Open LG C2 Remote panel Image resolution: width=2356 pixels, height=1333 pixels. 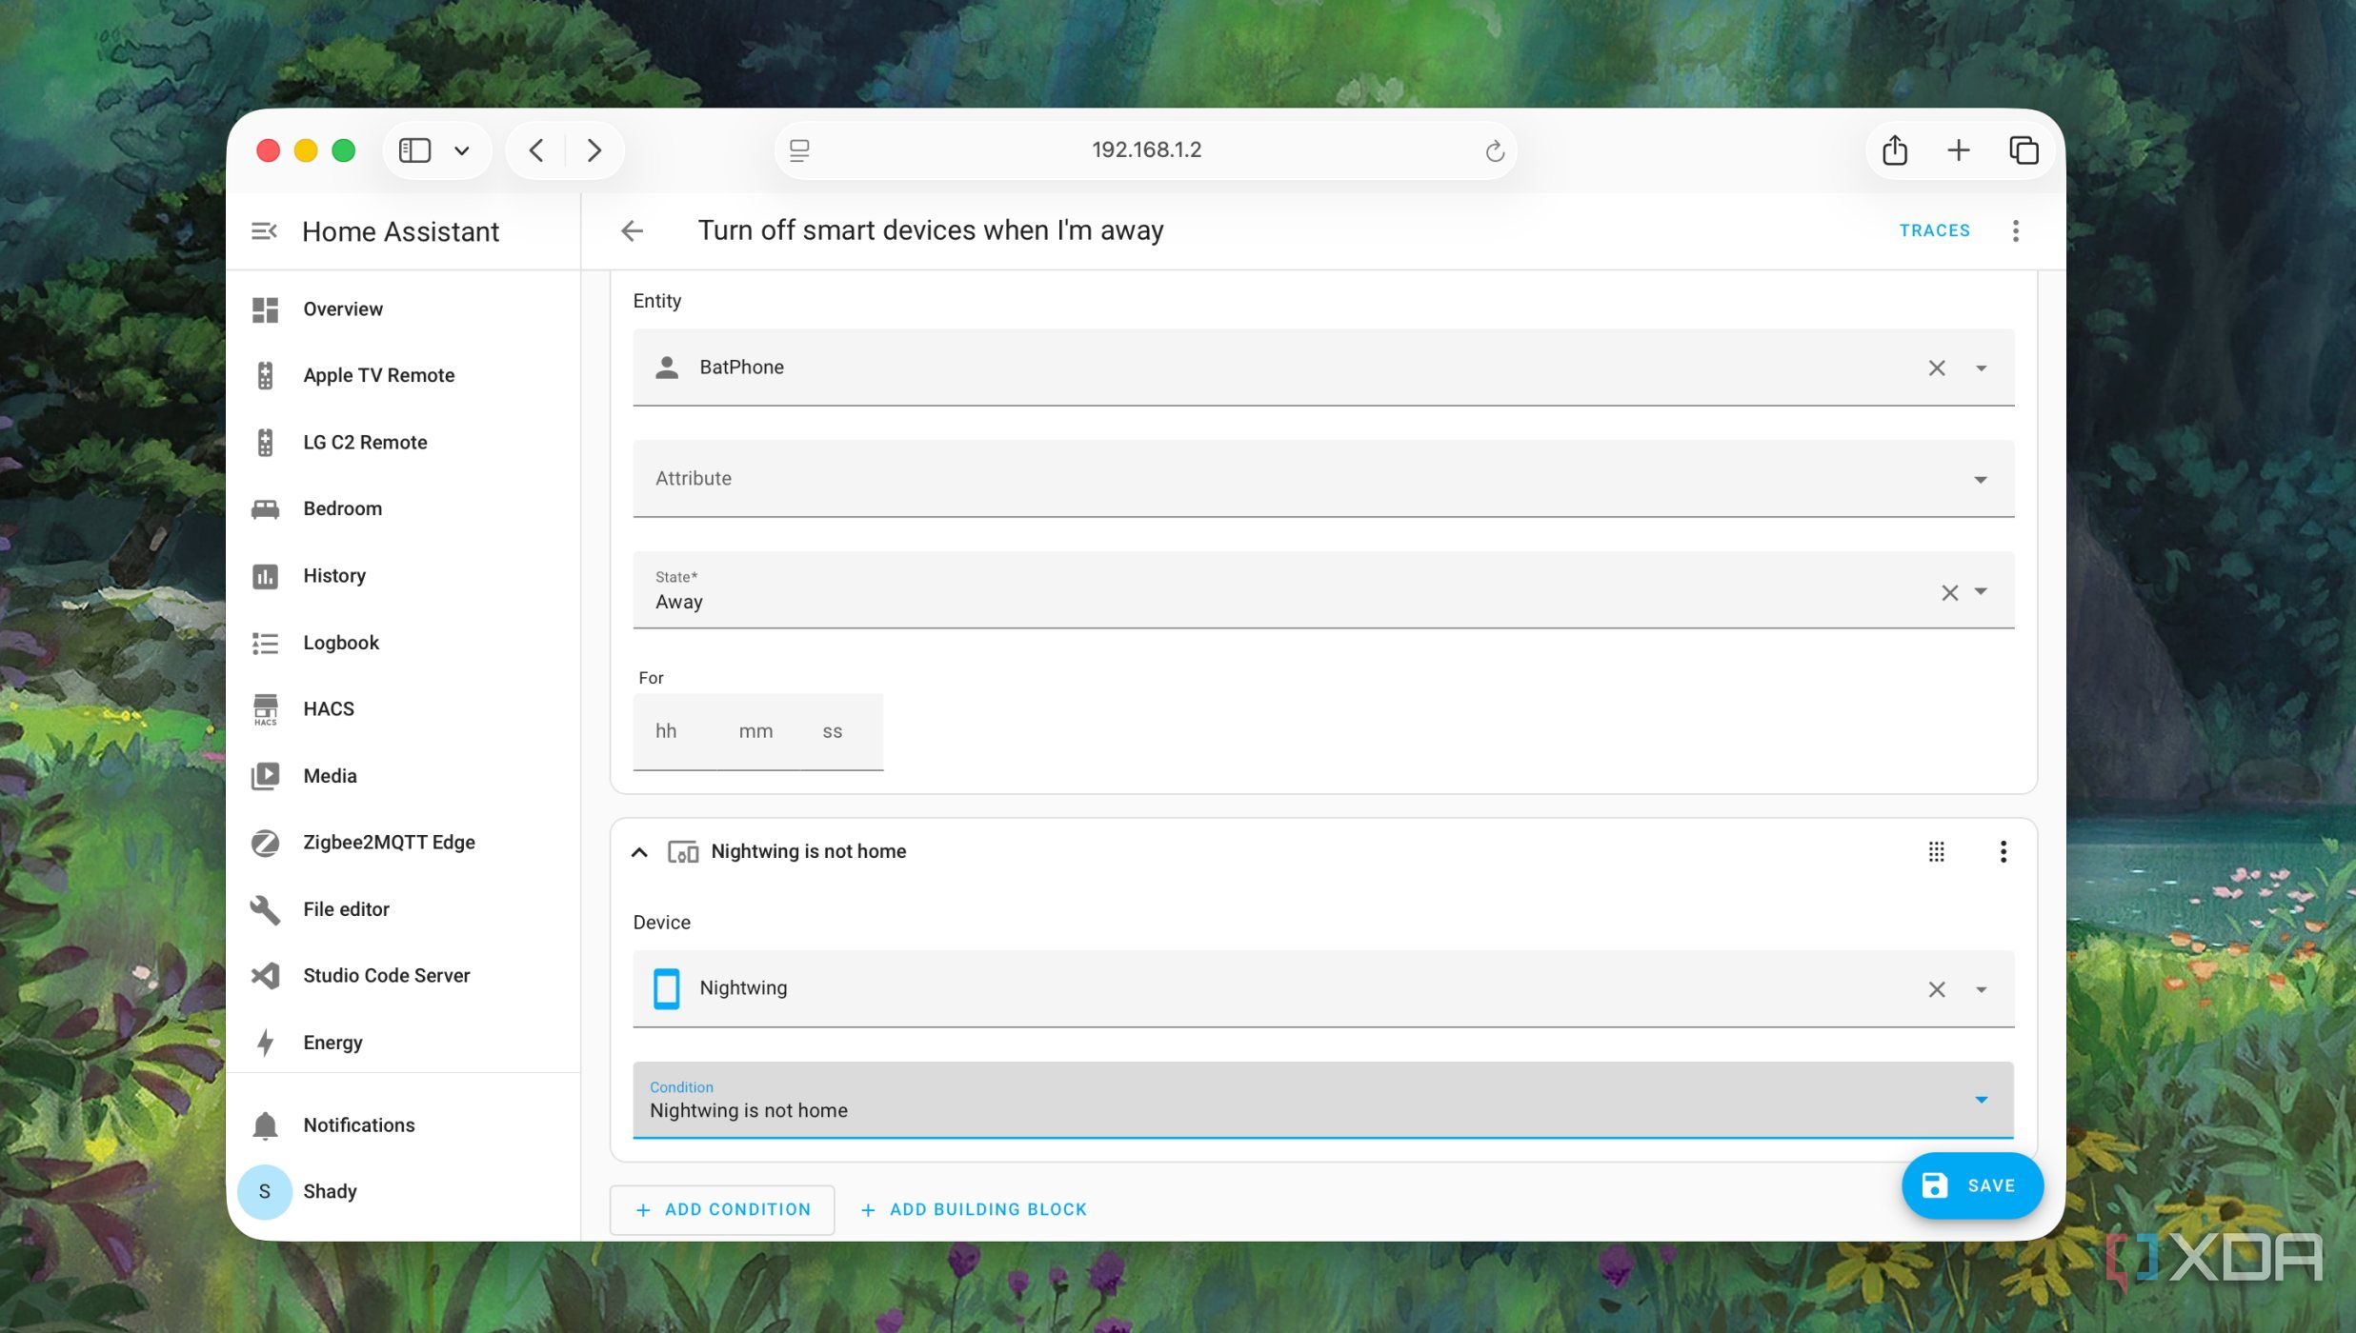pyautogui.click(x=404, y=443)
